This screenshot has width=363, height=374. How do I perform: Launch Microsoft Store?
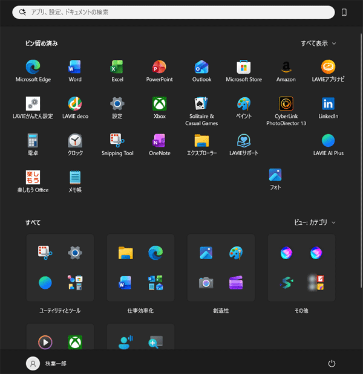(244, 71)
